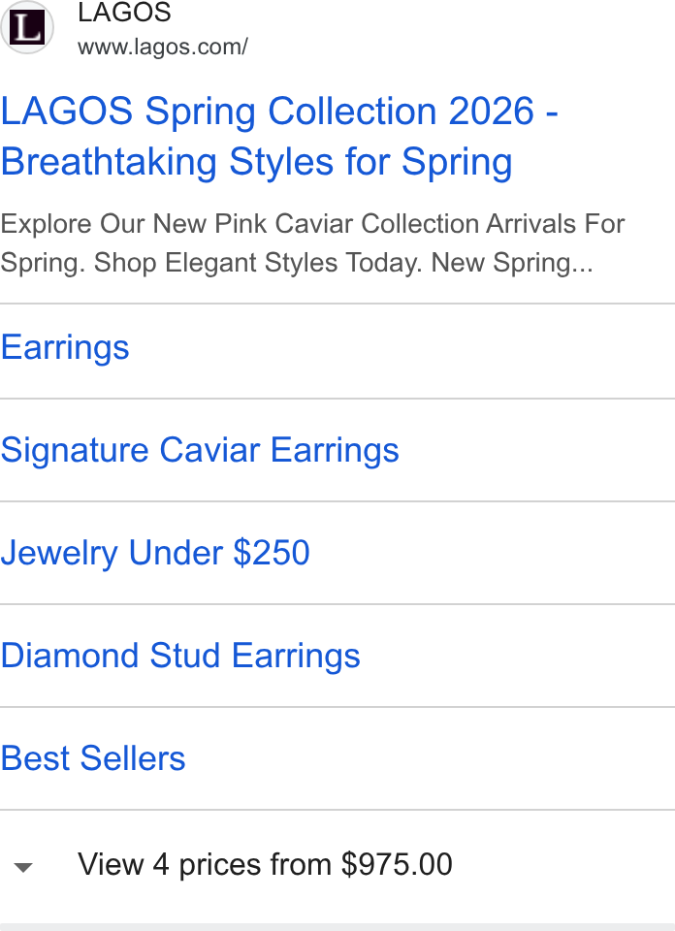Screen dimensions: 675x931
Task: Open the Best Sellers sitelink
Action: click(x=92, y=758)
